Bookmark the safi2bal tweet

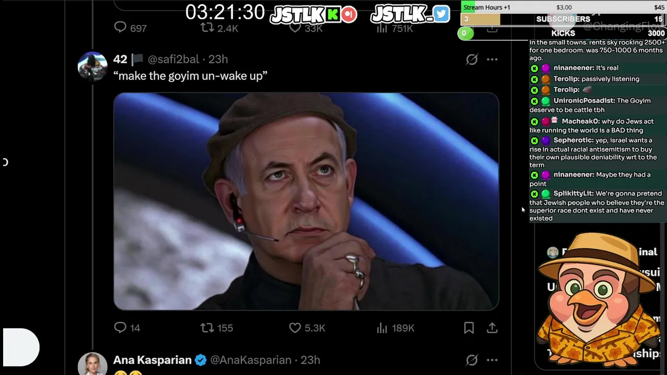[469, 328]
